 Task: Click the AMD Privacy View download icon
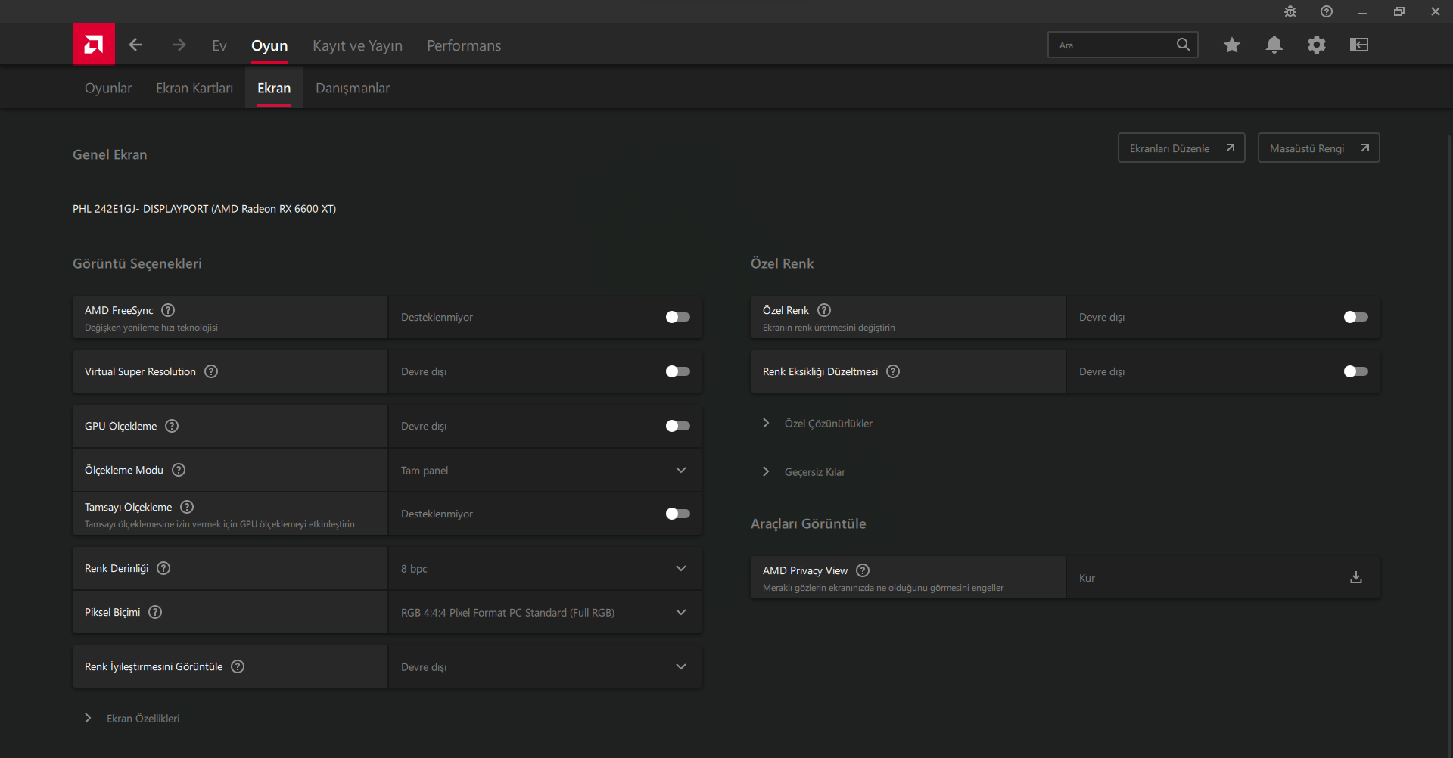pyautogui.click(x=1355, y=577)
